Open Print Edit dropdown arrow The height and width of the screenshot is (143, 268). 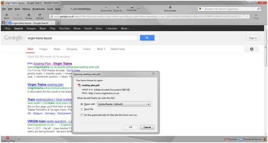tap(139, 9)
